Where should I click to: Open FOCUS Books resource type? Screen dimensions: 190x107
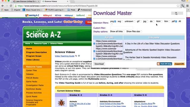pyautogui.click(x=32, y=78)
